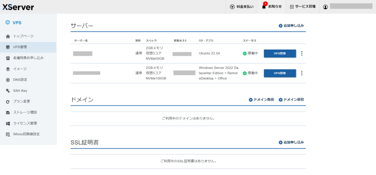This screenshot has height=175, width=376.
Task: Click the XServer logo
Action: click(18, 7)
